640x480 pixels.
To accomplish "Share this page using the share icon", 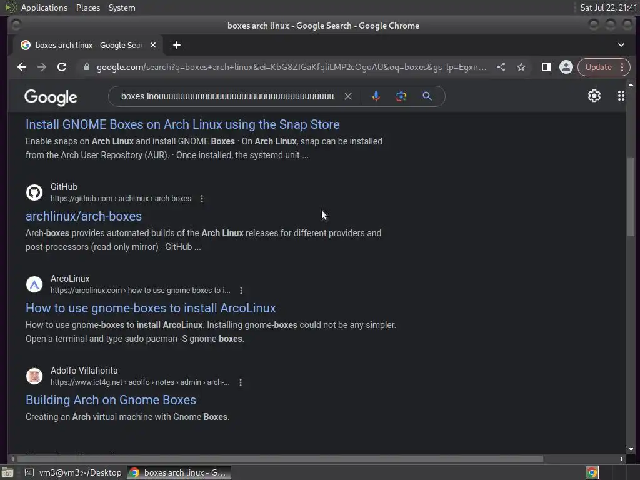I will pyautogui.click(x=501, y=67).
